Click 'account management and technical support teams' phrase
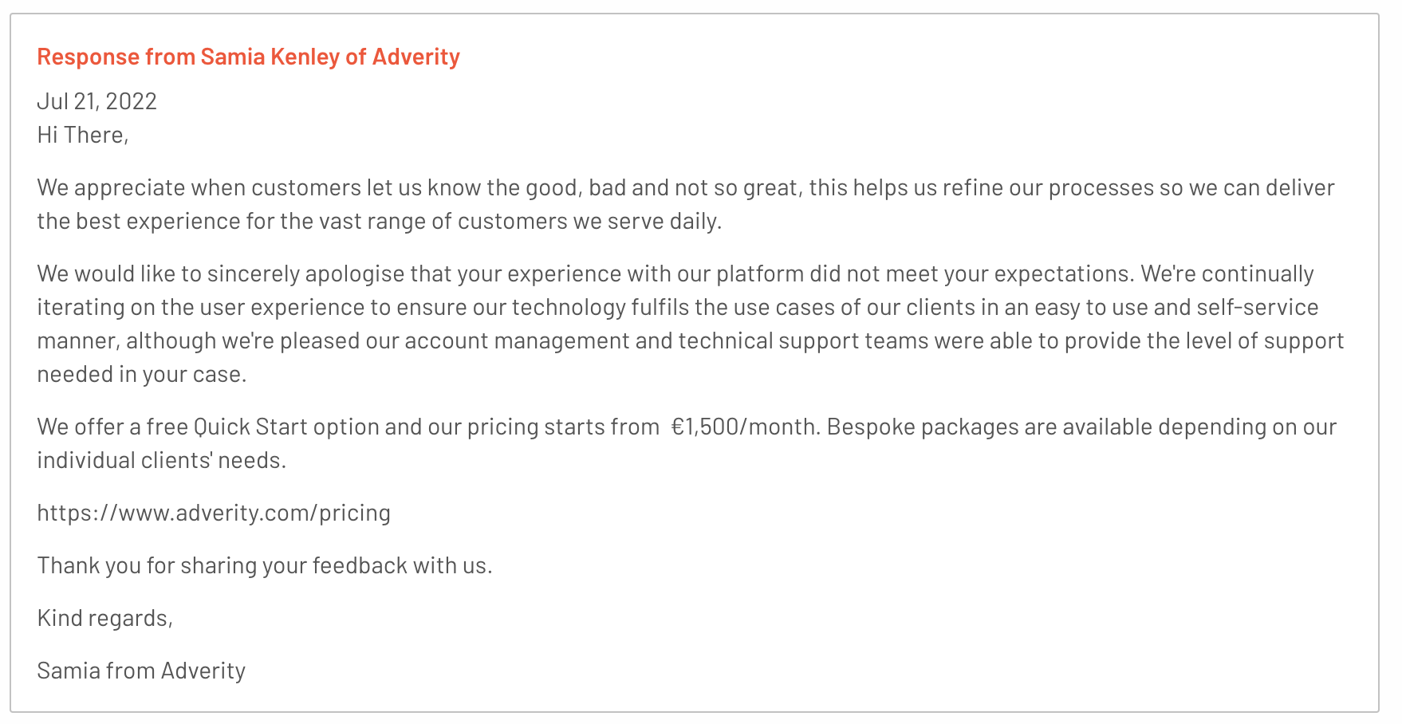 click(x=667, y=340)
